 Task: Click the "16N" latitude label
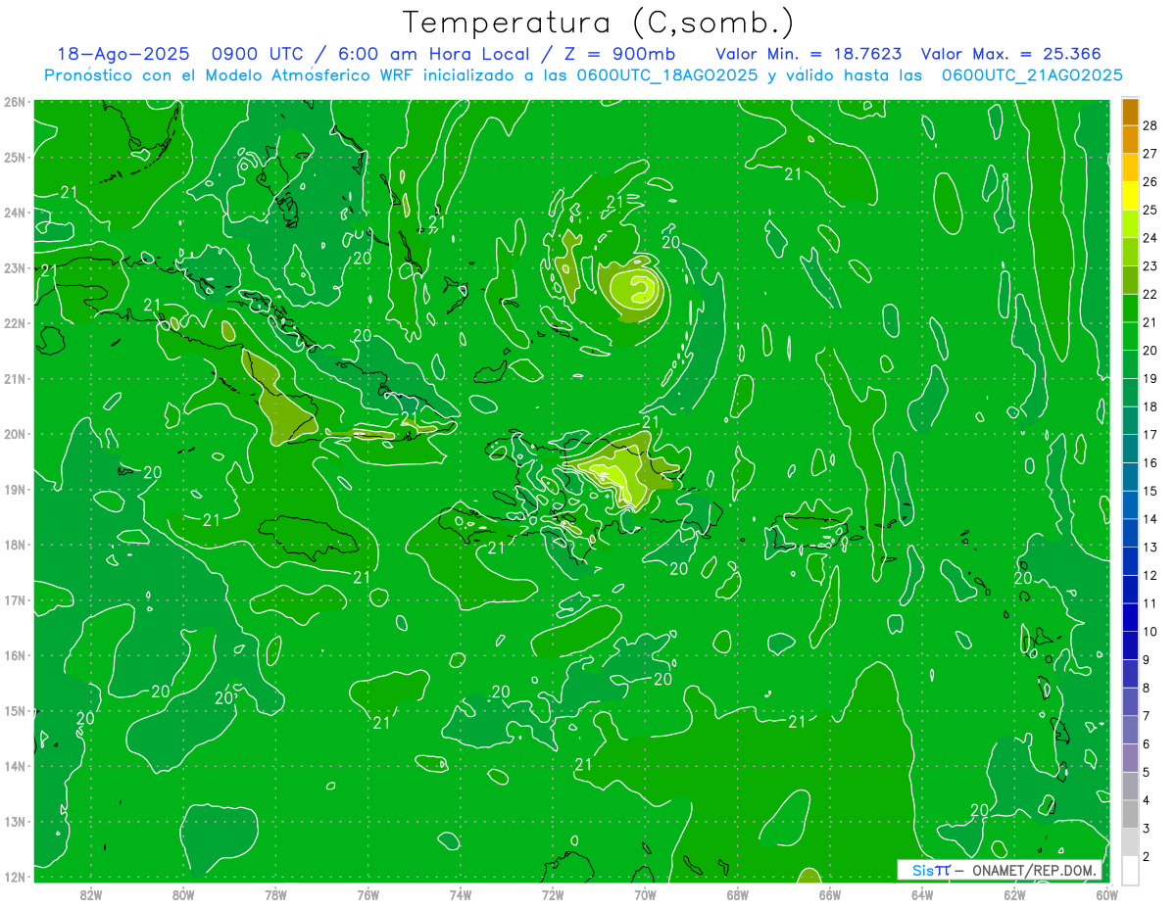tap(15, 655)
